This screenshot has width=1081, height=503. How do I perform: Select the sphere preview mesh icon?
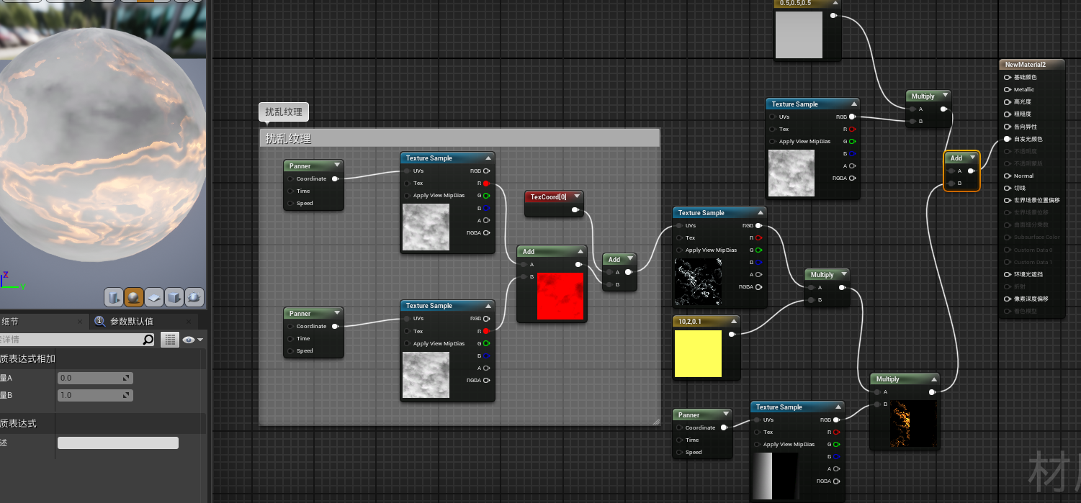134,296
